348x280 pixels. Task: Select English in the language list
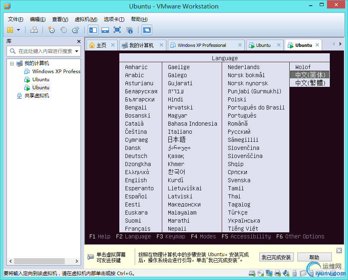point(136,180)
